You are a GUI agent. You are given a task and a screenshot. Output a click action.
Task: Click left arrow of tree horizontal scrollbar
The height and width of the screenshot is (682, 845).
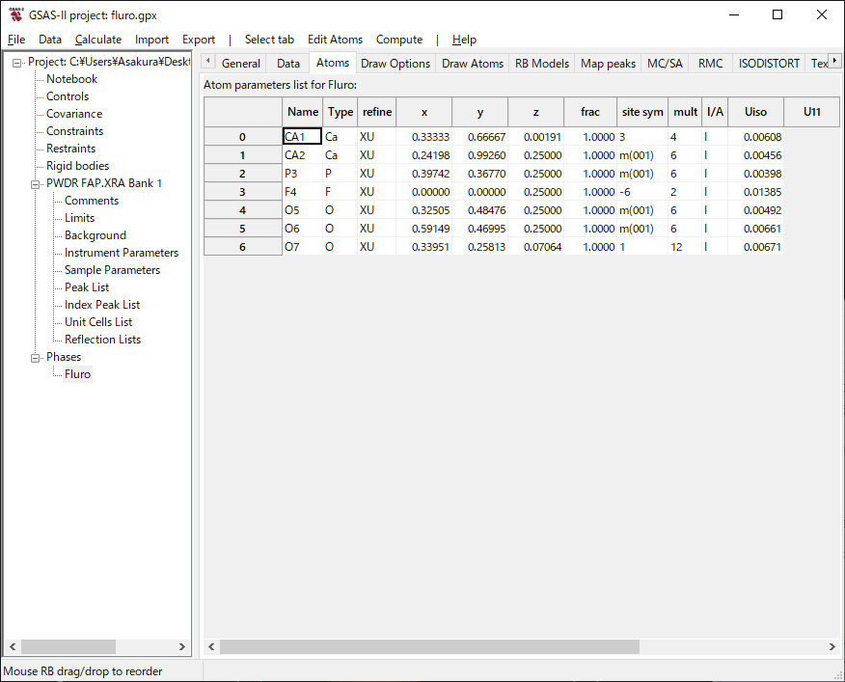point(13,646)
